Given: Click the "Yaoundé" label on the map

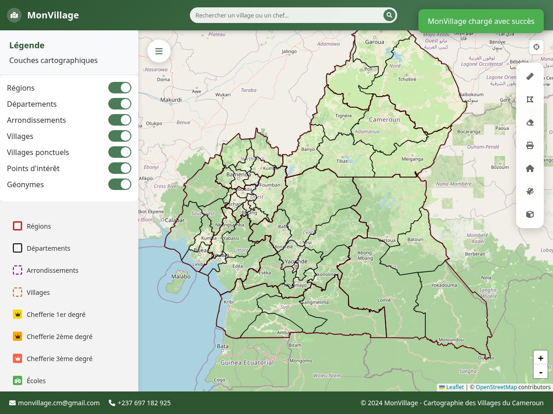Looking at the screenshot, I should (x=296, y=261).
